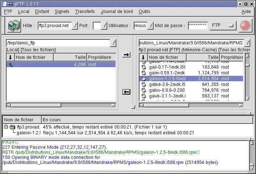
Task: Click the log pane scroll up arrow
Action: click(x=252, y=143)
